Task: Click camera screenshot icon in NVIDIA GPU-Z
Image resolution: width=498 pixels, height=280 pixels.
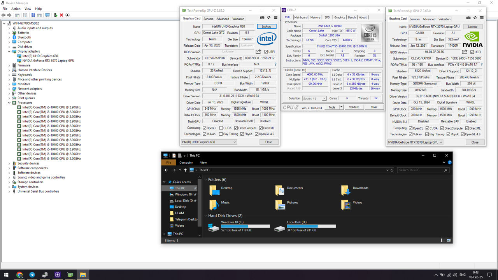Action: coord(468,17)
